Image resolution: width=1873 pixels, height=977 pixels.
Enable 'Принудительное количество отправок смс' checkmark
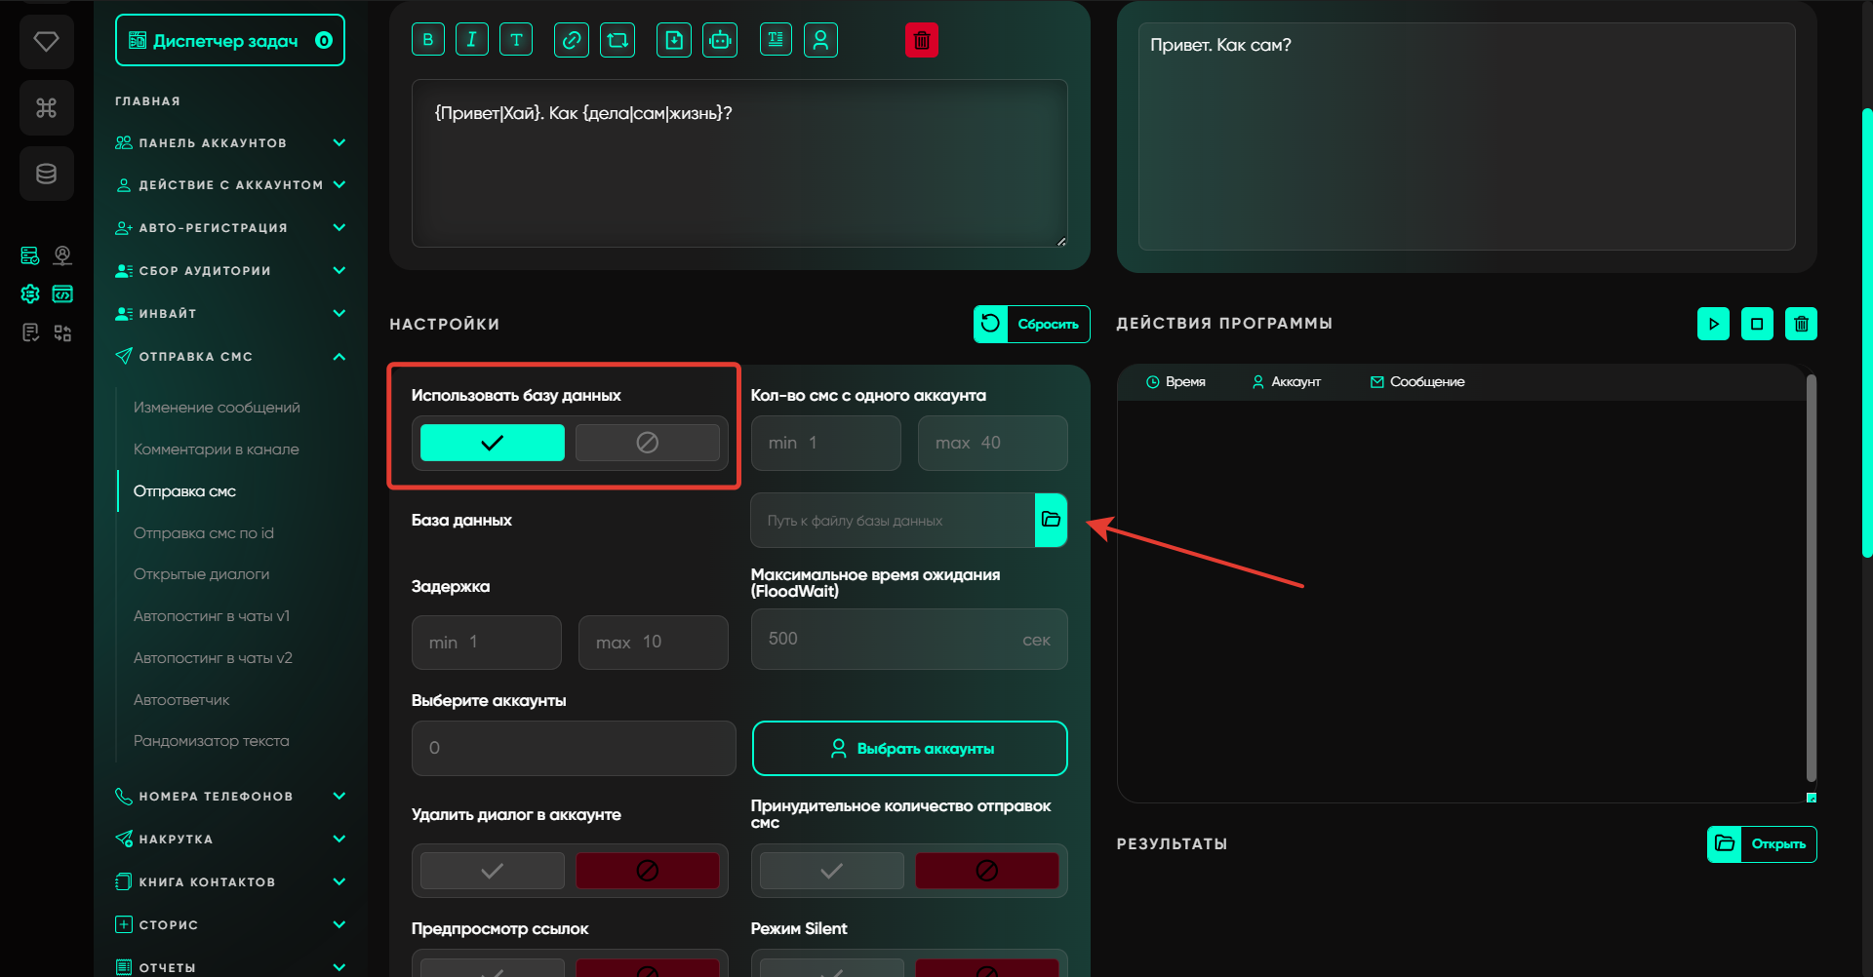pyautogui.click(x=831, y=871)
